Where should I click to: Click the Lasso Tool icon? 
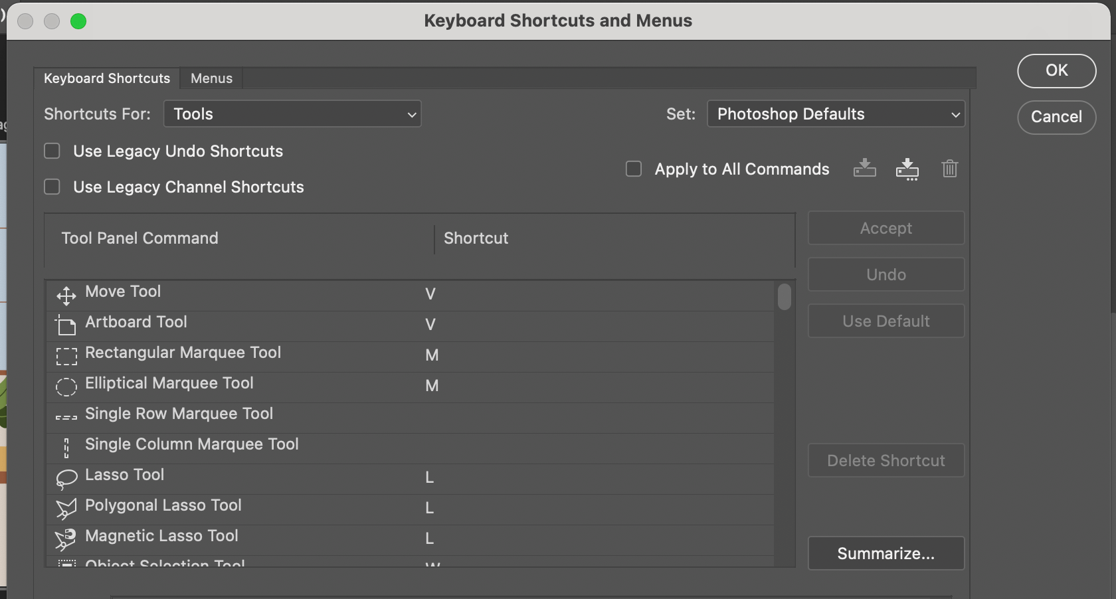click(x=66, y=479)
